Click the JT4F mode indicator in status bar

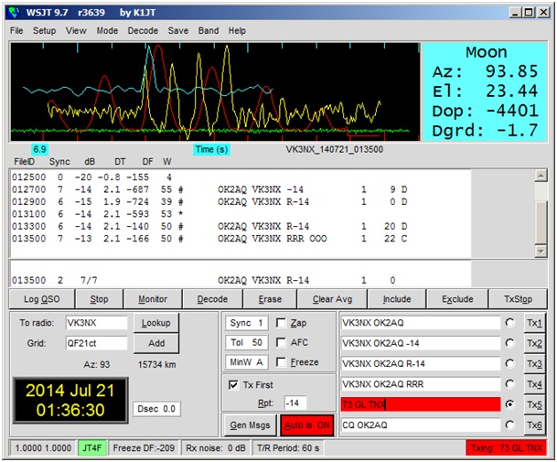click(x=91, y=448)
